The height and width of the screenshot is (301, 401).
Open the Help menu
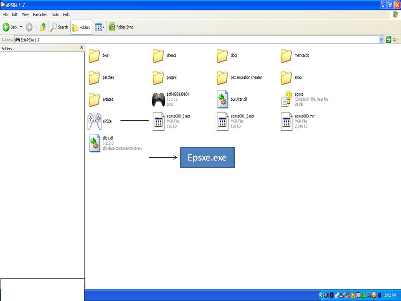tap(66, 15)
